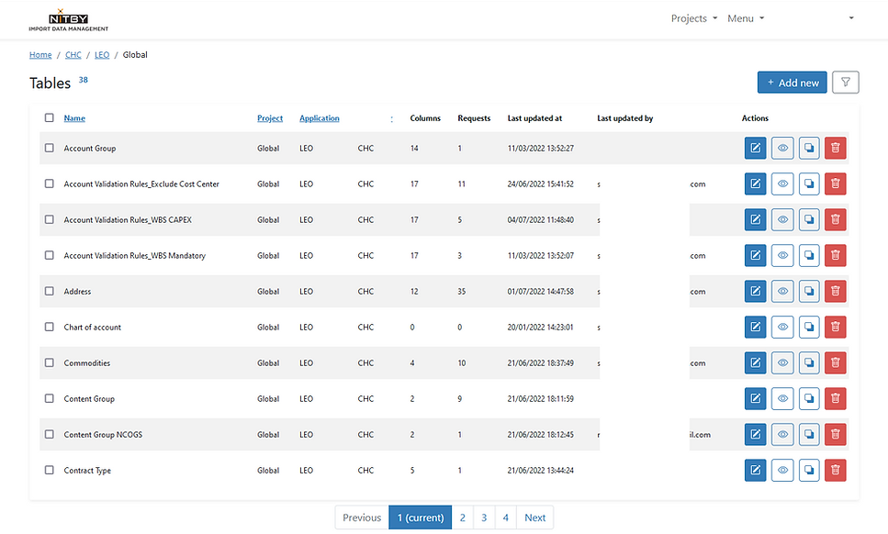
Task: Check the Address row checkbox
Action: pos(50,291)
